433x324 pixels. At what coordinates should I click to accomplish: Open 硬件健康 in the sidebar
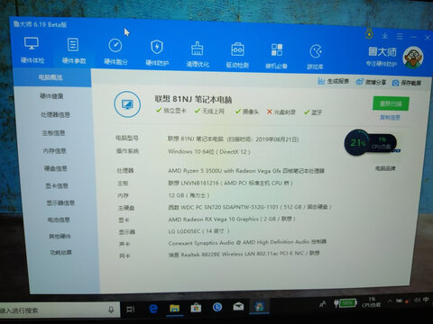click(x=51, y=96)
